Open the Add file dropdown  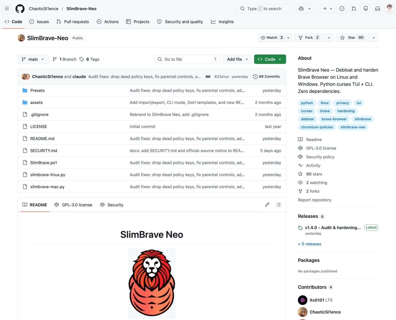pos(237,59)
